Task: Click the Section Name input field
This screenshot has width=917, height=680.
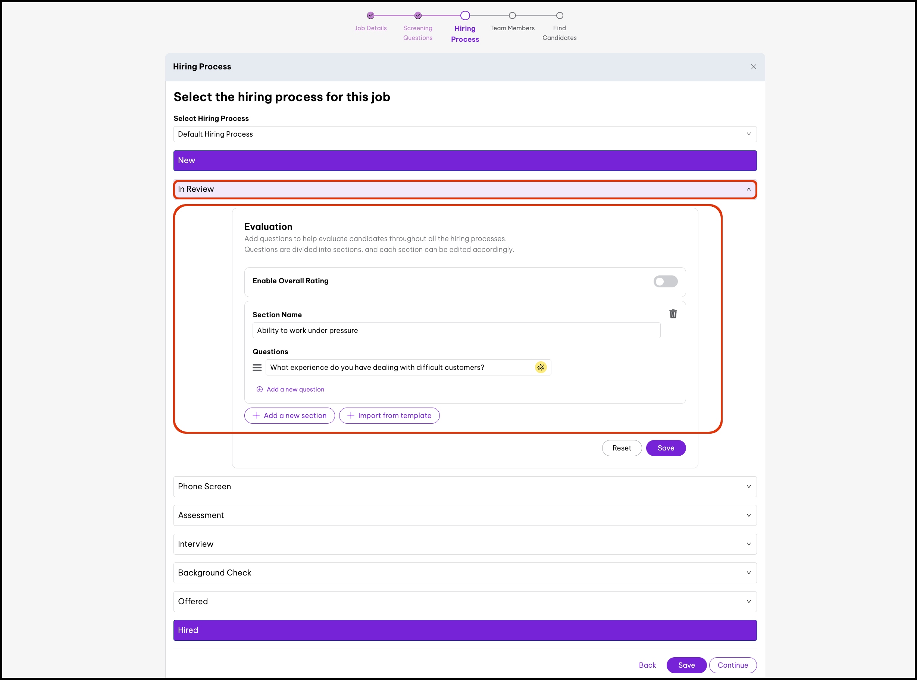Action: click(x=456, y=331)
